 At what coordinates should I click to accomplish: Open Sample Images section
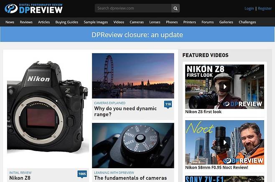click(96, 22)
